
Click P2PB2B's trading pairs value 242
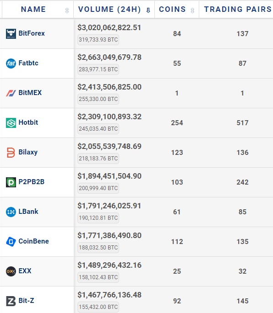click(x=242, y=182)
